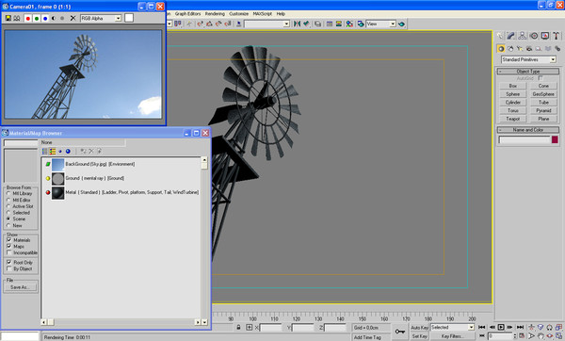Select the Geometry category icon
Viewport: 565px width, 341px height.
(501, 48)
